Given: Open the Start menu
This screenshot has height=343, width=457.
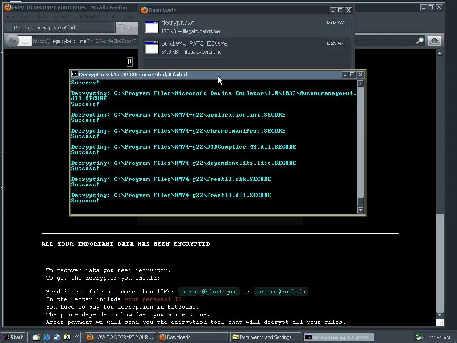Looking at the screenshot, I should point(13,337).
